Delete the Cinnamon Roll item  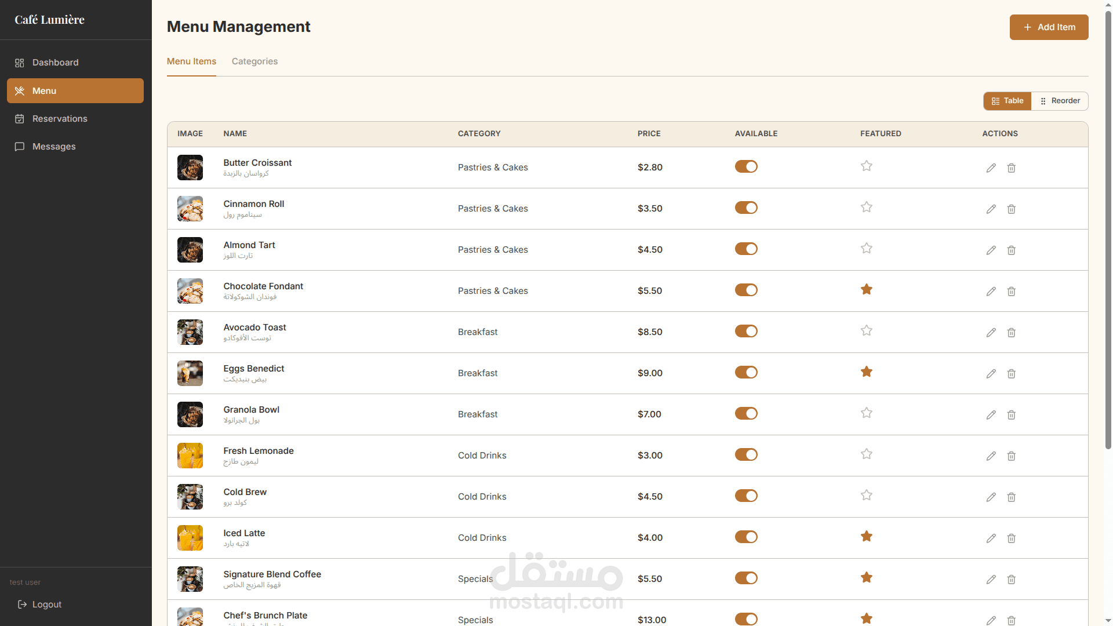[1011, 209]
